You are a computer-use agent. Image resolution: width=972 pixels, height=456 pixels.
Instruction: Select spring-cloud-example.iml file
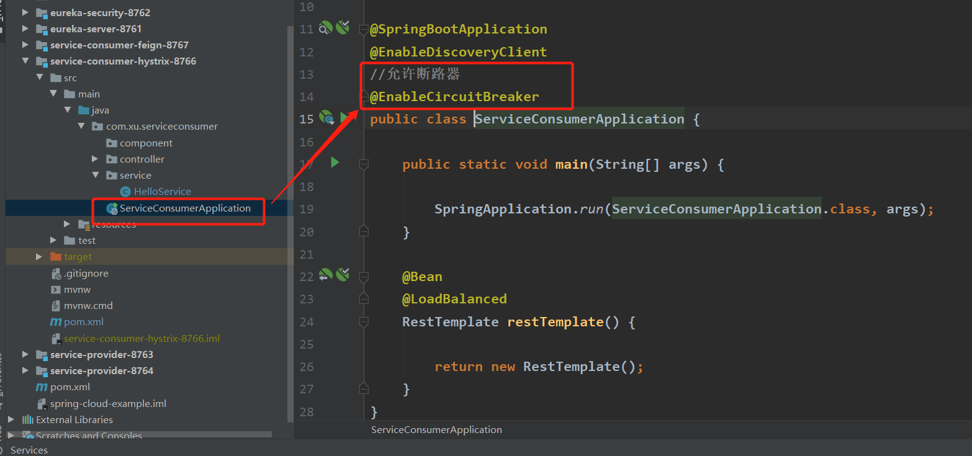(x=108, y=403)
